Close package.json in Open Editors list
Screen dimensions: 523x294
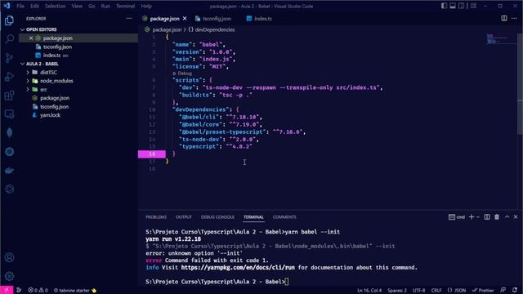pyautogui.click(x=31, y=38)
